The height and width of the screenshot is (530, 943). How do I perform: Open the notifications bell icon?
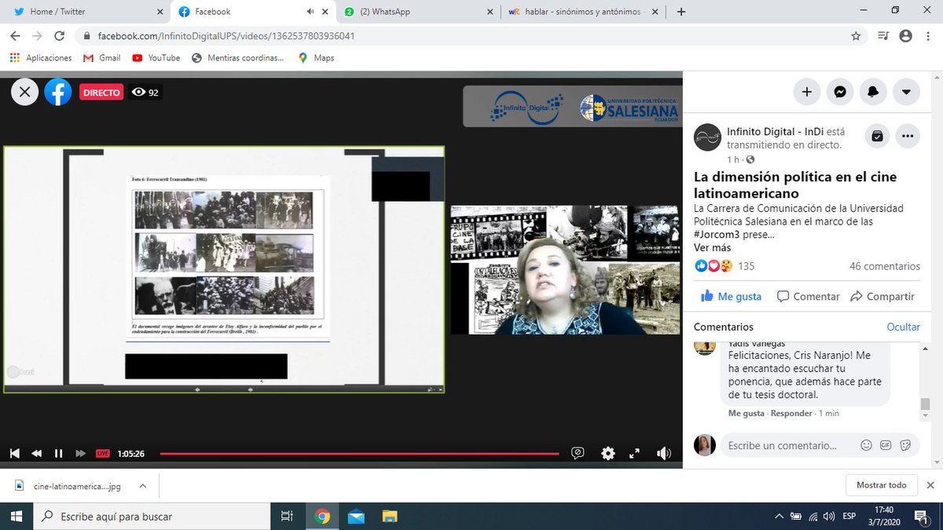[x=872, y=92]
